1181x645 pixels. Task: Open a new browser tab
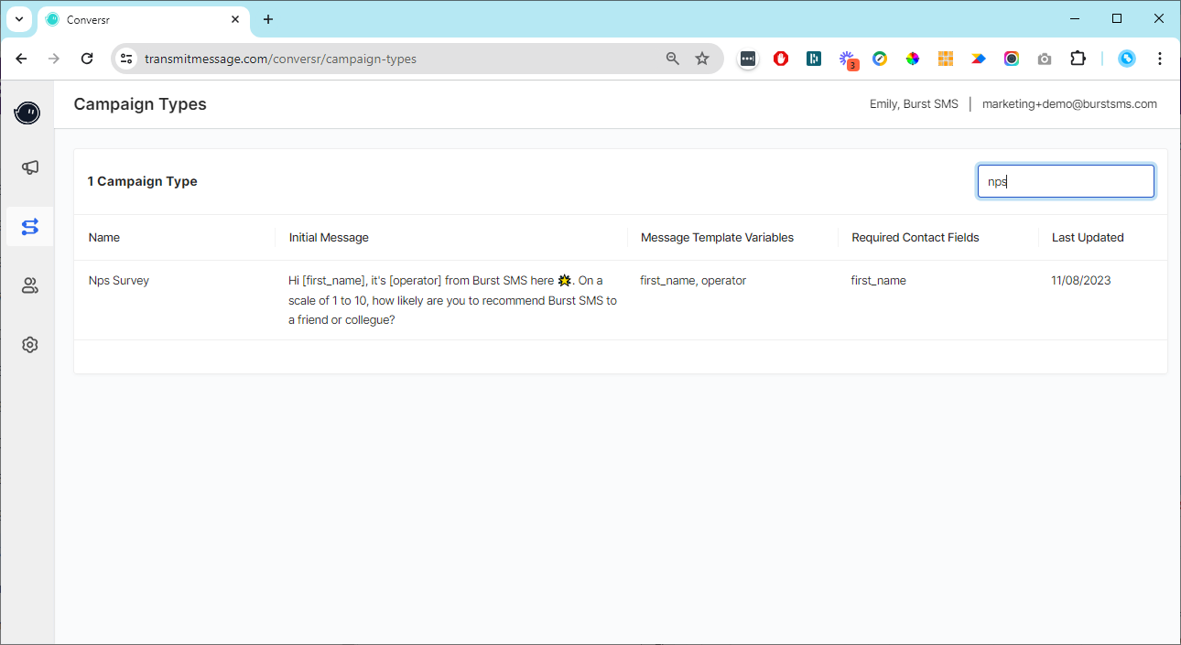point(268,19)
